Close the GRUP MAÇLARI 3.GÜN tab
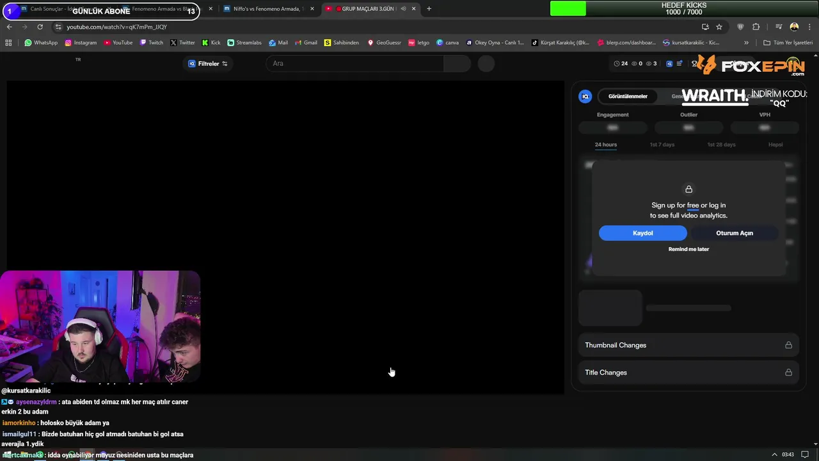The height and width of the screenshot is (461, 819). click(414, 9)
